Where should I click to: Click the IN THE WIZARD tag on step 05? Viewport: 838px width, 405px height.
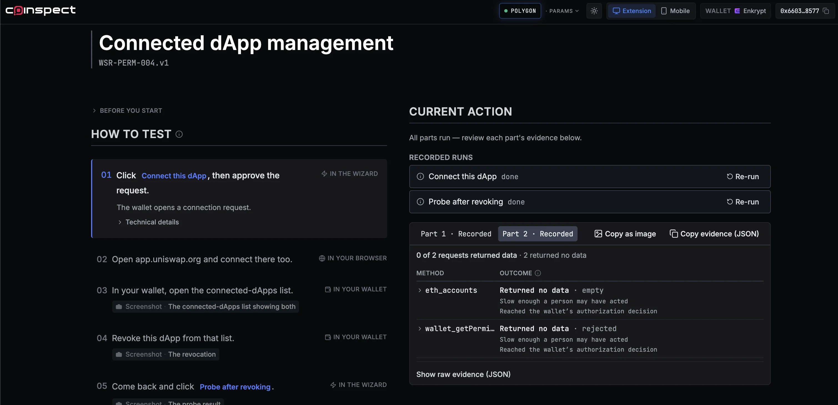point(358,385)
